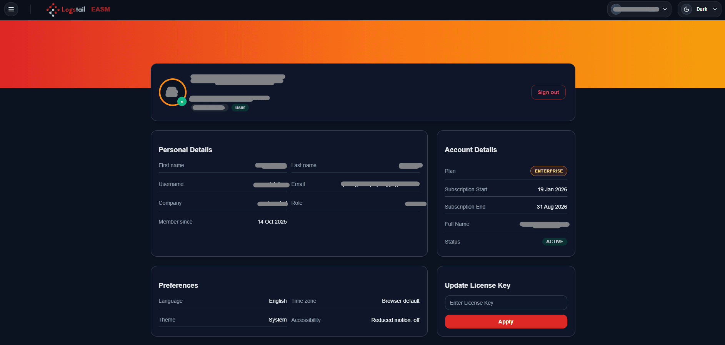Click the ENTERPRISE plan badge
This screenshot has width=725, height=345.
[x=548, y=171]
